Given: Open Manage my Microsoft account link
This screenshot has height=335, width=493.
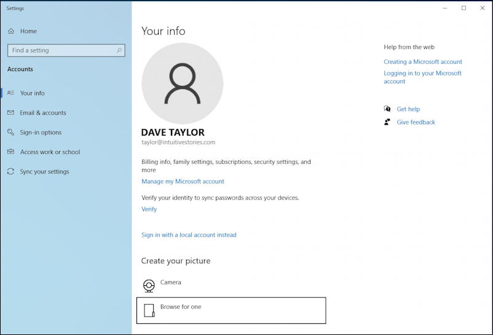Looking at the screenshot, I should [x=183, y=182].
